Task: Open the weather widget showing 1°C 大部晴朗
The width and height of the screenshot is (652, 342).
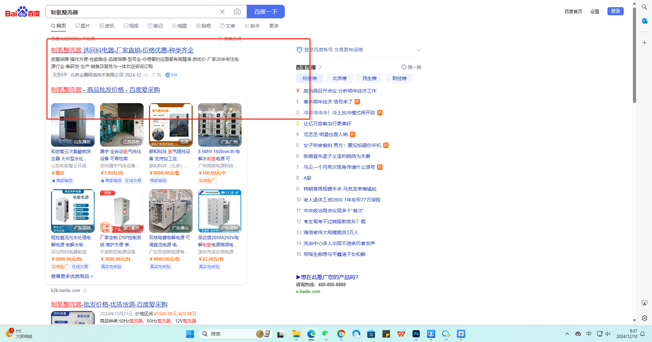Action: tap(19, 333)
